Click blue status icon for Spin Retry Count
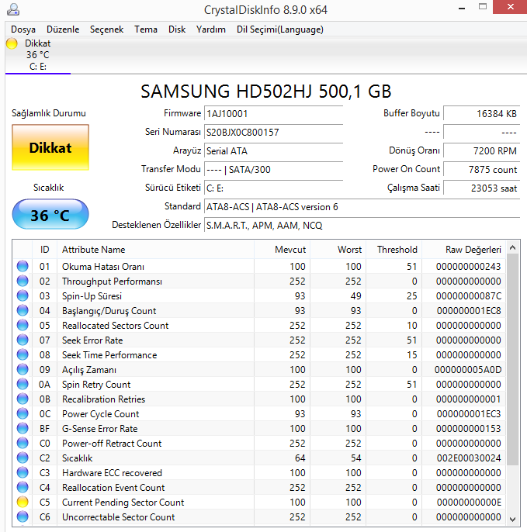Screen dimensions: 527x532 (x=23, y=385)
